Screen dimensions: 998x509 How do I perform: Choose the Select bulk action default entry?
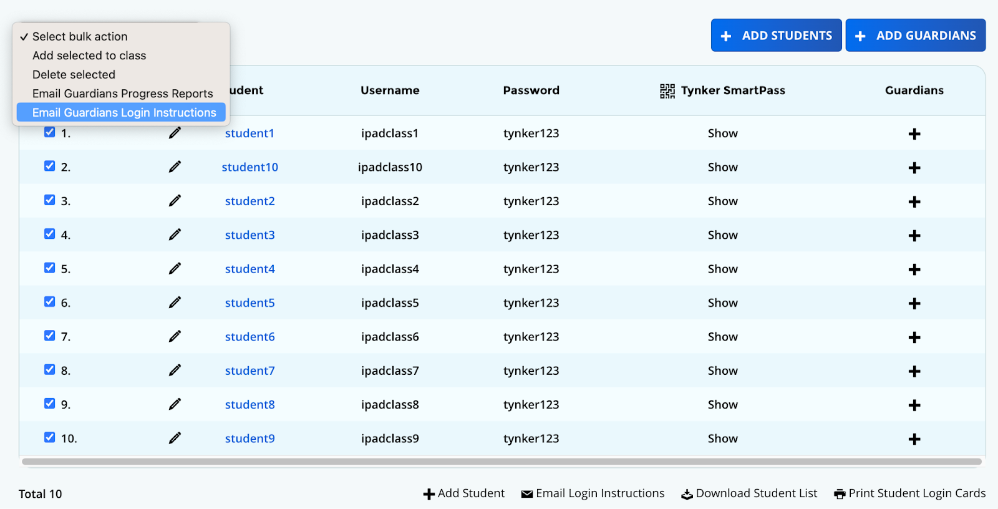click(x=80, y=37)
